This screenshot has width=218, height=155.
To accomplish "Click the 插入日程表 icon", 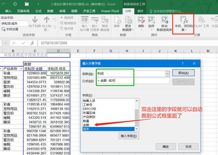I will tap(95, 20).
